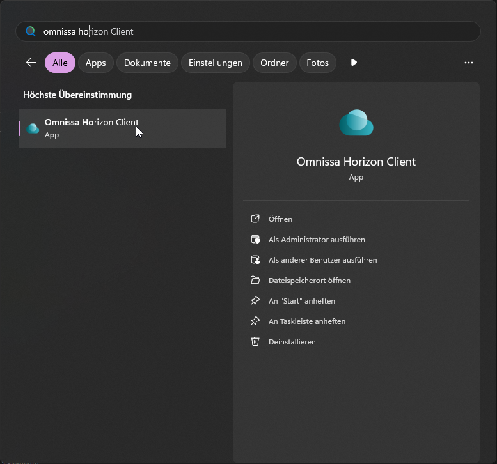
Task: Click the back arrow icon
Action: 31,63
